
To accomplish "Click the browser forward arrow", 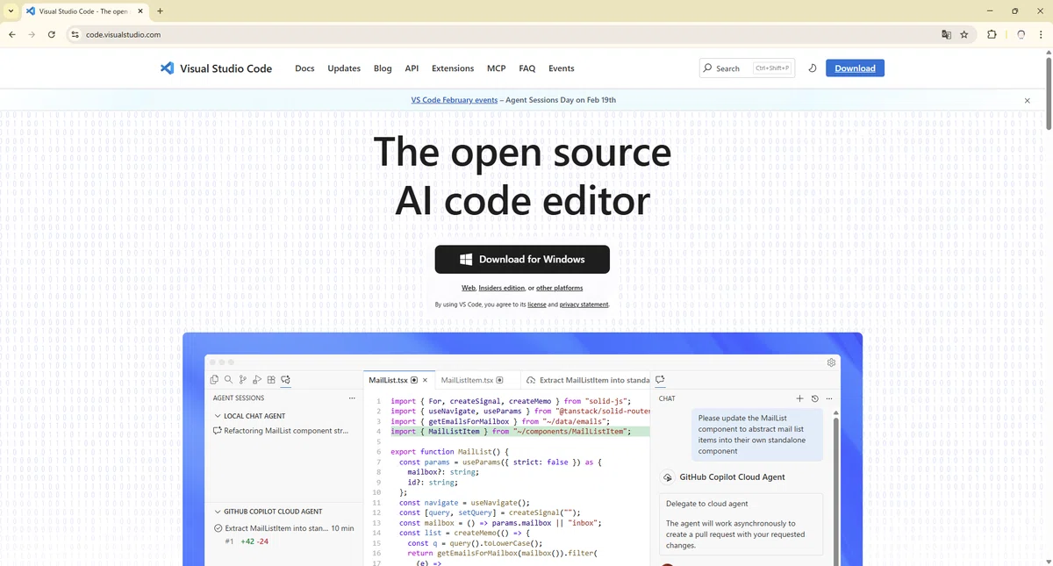I will coord(32,34).
